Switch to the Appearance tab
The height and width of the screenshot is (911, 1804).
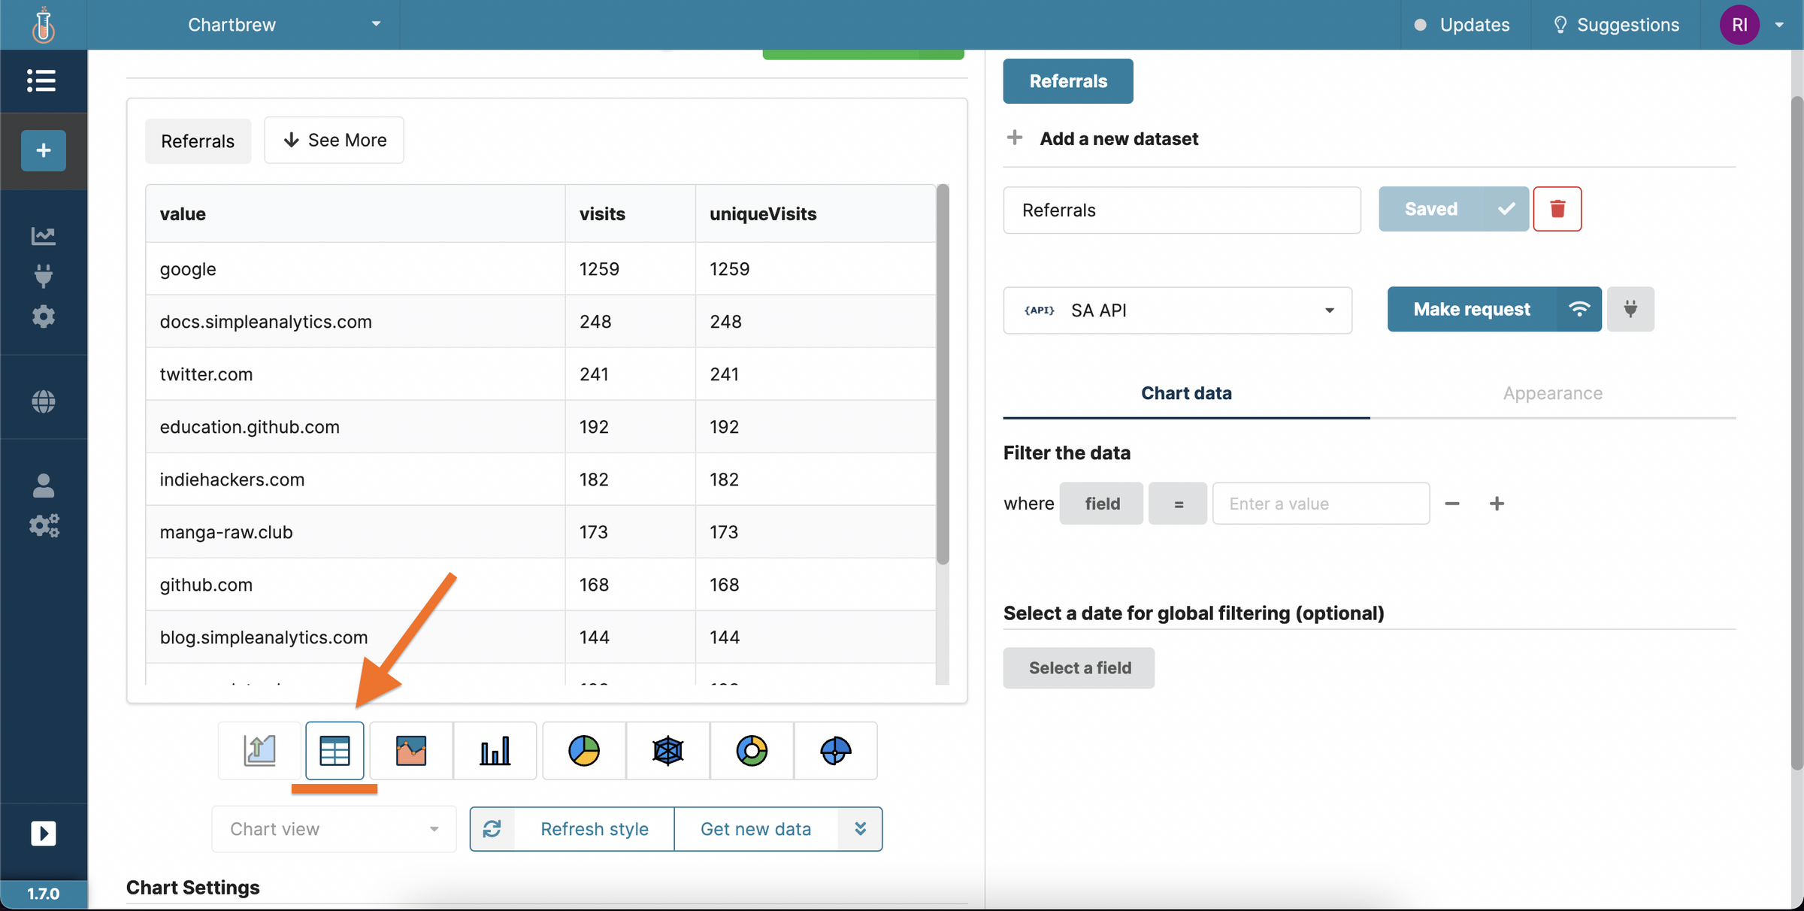pos(1551,393)
